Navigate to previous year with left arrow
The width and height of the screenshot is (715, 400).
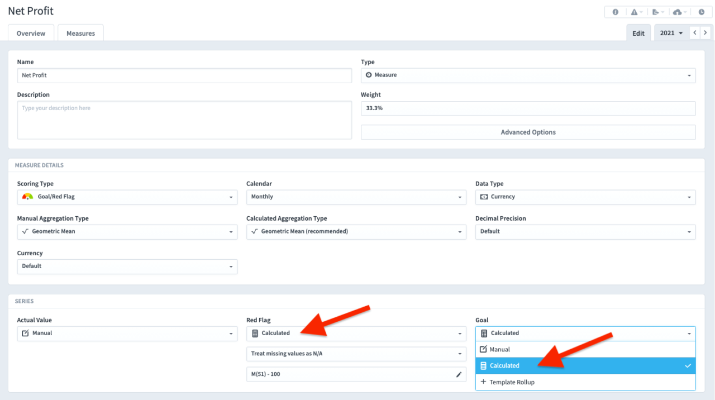tap(694, 32)
